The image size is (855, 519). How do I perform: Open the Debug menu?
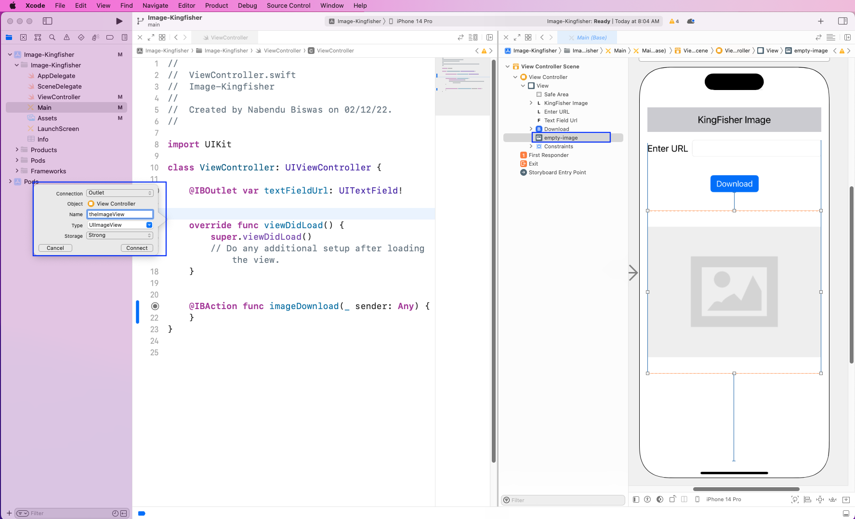247,6
